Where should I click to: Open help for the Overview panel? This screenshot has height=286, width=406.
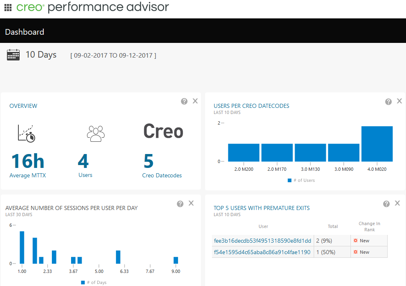[184, 101]
